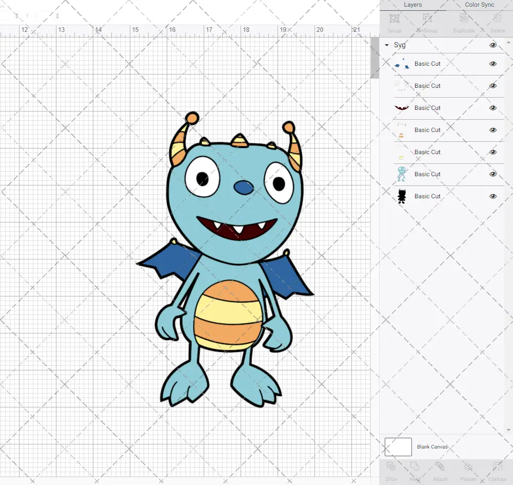Click the monster's striped belly on canvas
Viewport: 513px width, 485px height.
tap(228, 315)
